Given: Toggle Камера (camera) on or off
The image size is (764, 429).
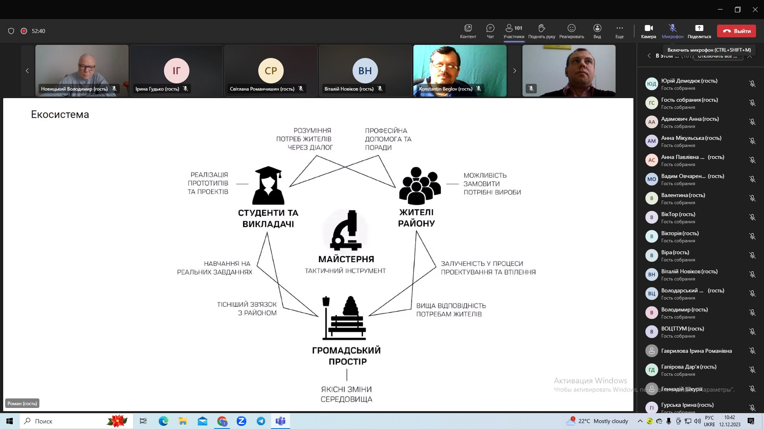Looking at the screenshot, I should coord(648,28).
